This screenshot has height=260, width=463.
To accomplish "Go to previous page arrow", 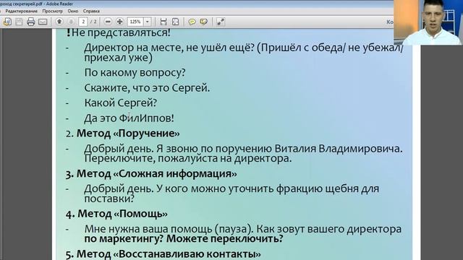I will 59,22.
